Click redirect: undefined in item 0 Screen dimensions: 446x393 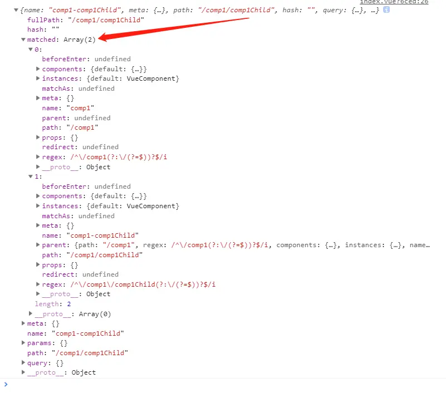(80, 147)
